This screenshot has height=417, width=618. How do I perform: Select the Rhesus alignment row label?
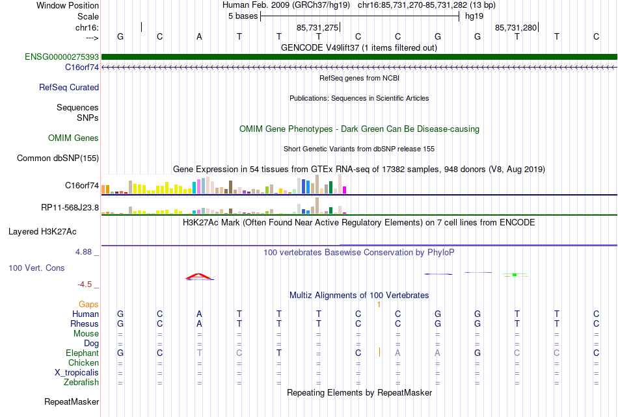click(x=85, y=323)
